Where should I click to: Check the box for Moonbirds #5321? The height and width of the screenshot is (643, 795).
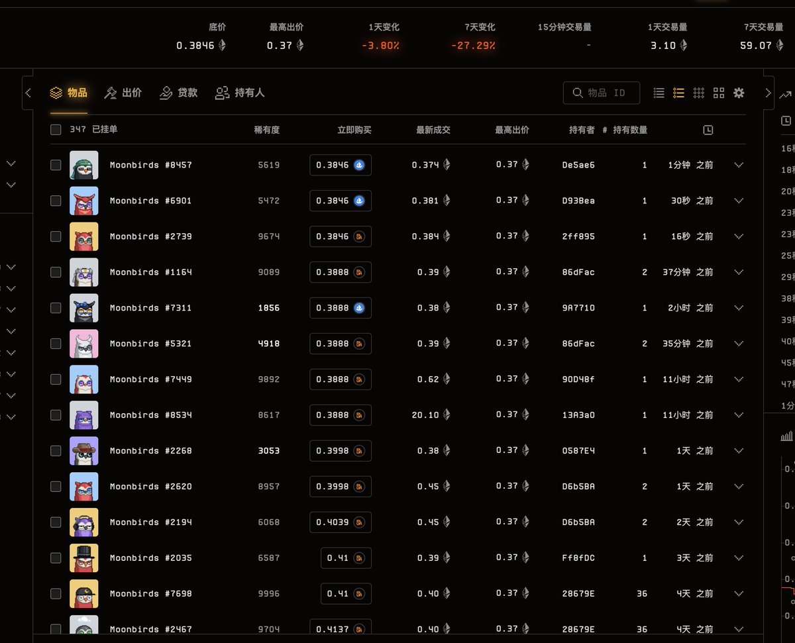click(x=56, y=344)
